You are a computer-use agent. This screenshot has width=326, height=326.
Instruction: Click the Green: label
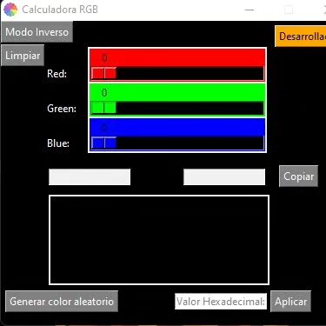coord(62,109)
